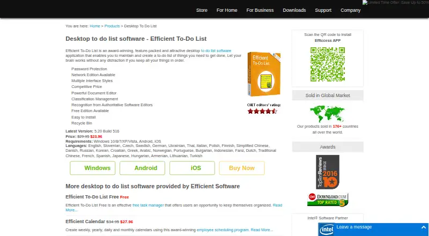The height and width of the screenshot is (236, 429).
Task: Click the 'Powerful Document Editor' feature text
Action: [x=94, y=93]
